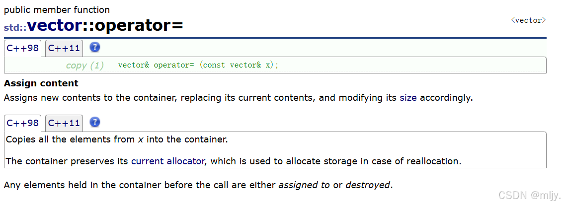Screen dimensions: 563x205
Task: Click the 'std::' namespace prefix in the title
Action: click(15, 27)
